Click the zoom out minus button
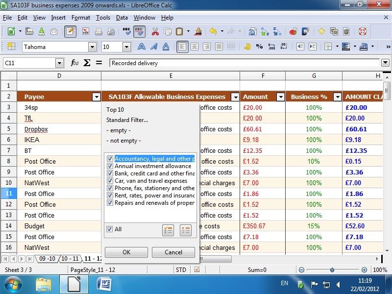Screen dimensions: 392x294 pyautogui.click(x=302, y=270)
